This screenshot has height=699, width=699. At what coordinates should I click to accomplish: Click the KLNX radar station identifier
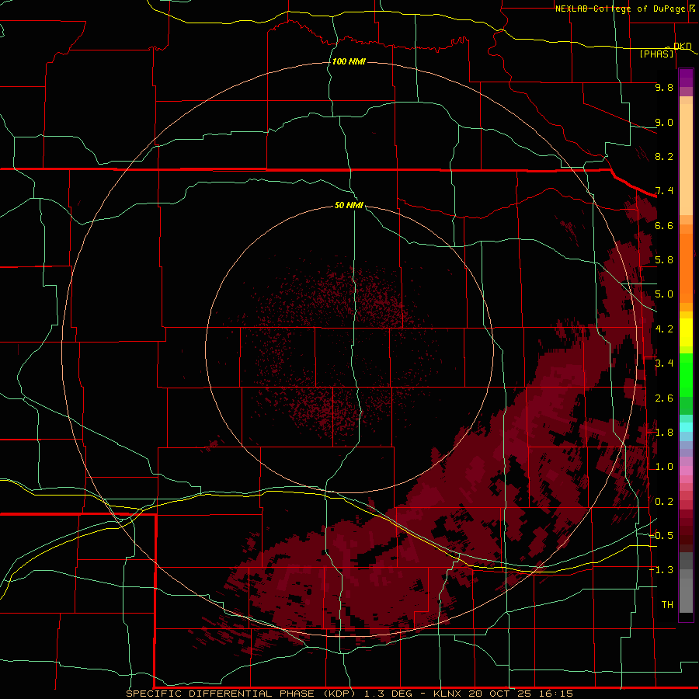(x=447, y=694)
